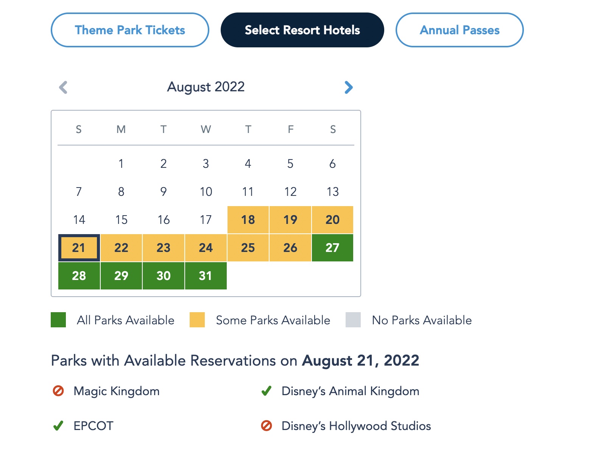Select the highlighted August 21 date
Screen dimensions: 614x466
tap(79, 248)
